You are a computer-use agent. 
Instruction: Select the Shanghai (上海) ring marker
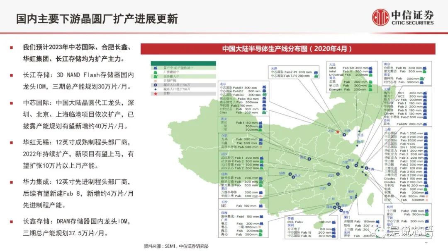point(366,168)
